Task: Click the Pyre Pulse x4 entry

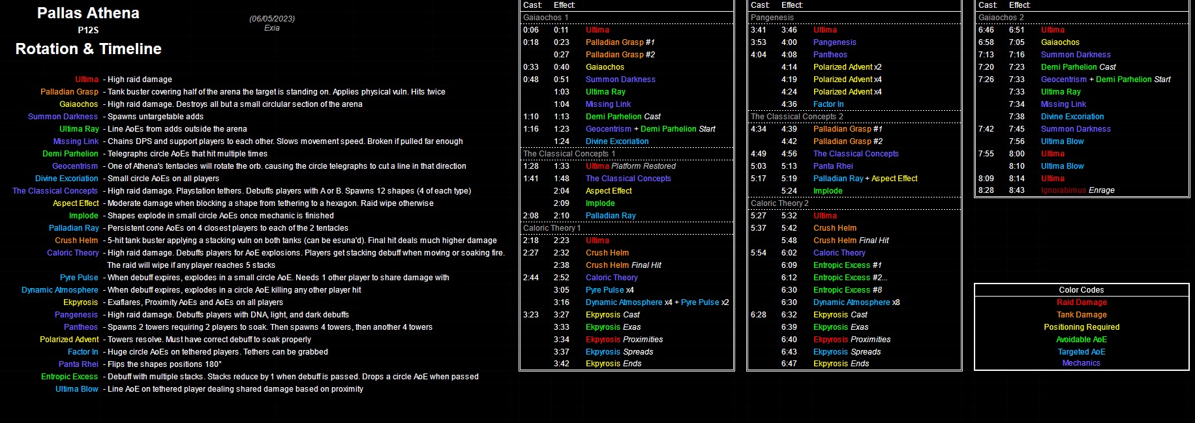Action: tap(609, 290)
